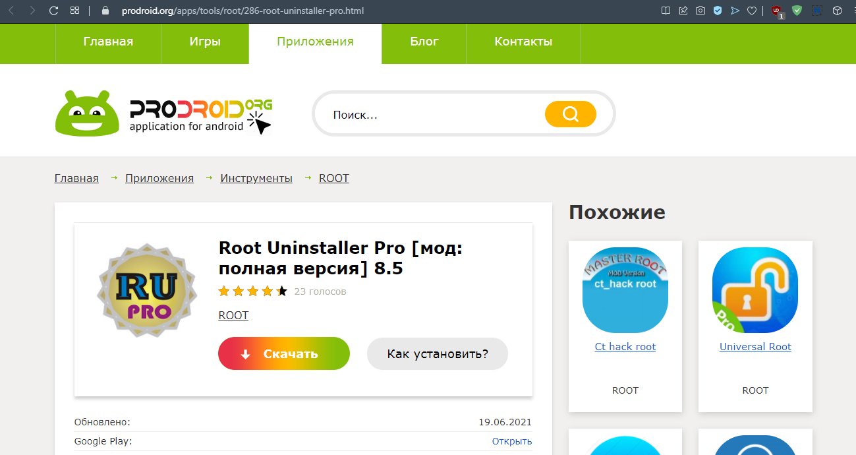856x455 pixels.
Task: Click the orange search magnifier button
Action: click(571, 115)
